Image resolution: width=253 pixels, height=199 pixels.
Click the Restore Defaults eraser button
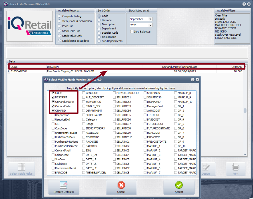point(64,187)
